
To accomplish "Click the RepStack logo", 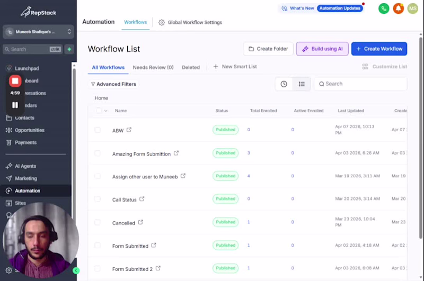I will click(38, 12).
